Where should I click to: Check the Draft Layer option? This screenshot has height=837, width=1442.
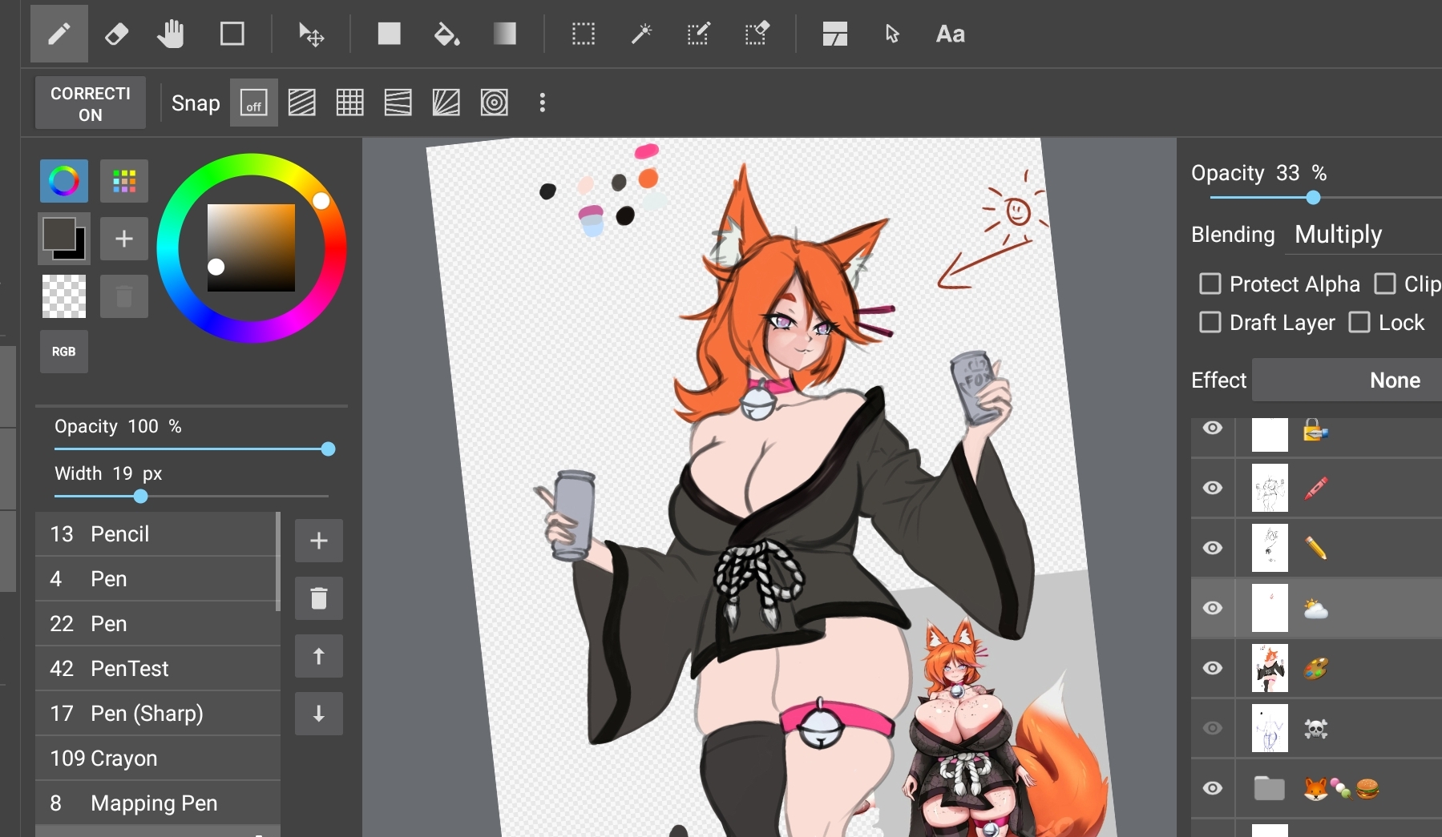click(1210, 322)
